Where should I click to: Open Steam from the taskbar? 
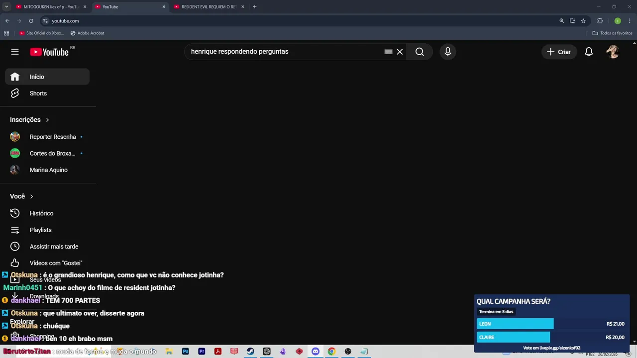tap(250, 352)
